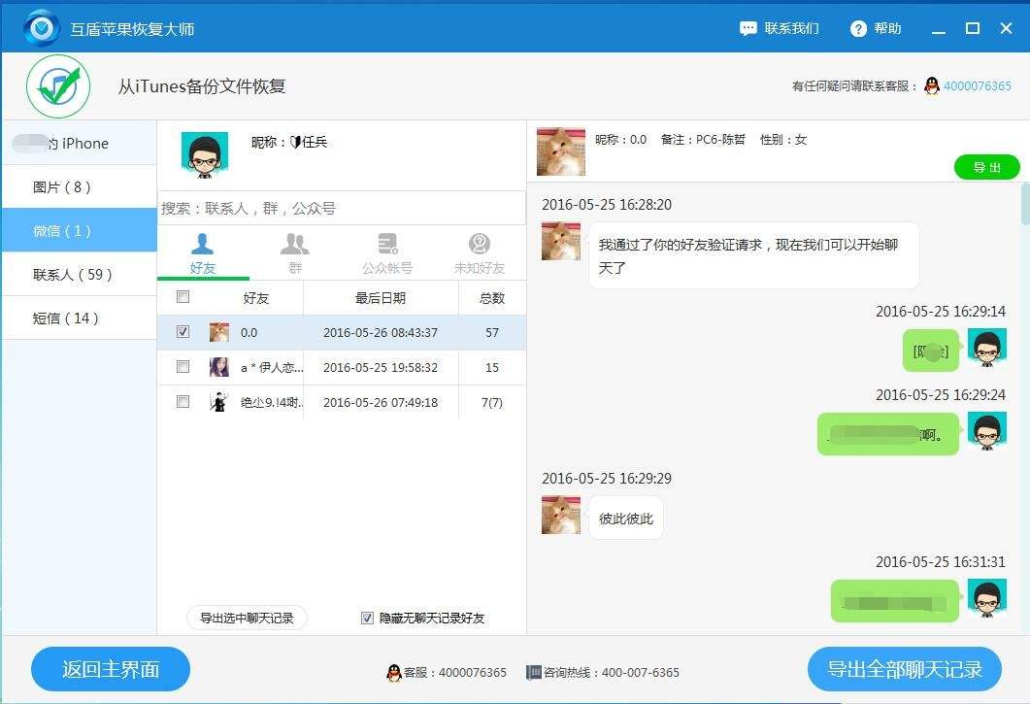Select the 微信 (1) category

(79, 231)
